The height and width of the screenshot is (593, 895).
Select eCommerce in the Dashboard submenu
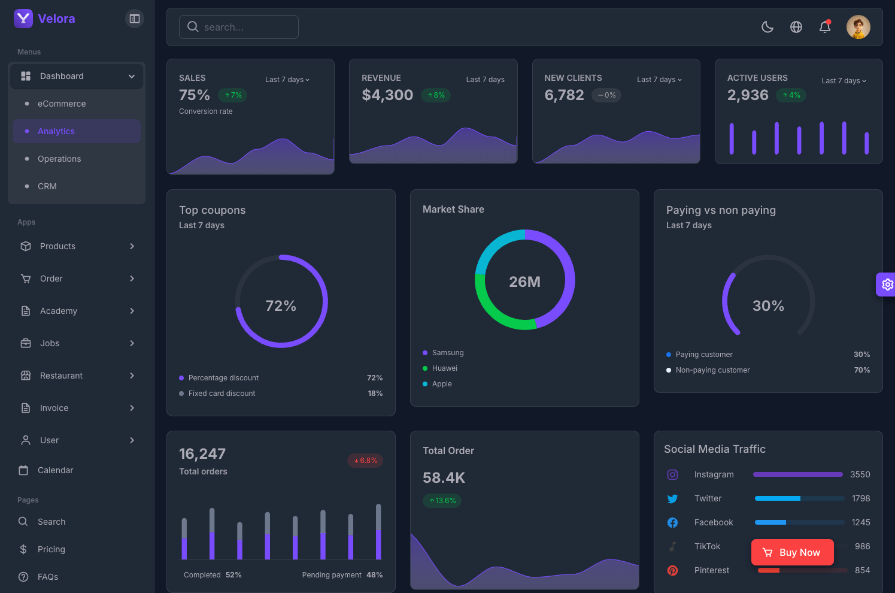coord(62,104)
